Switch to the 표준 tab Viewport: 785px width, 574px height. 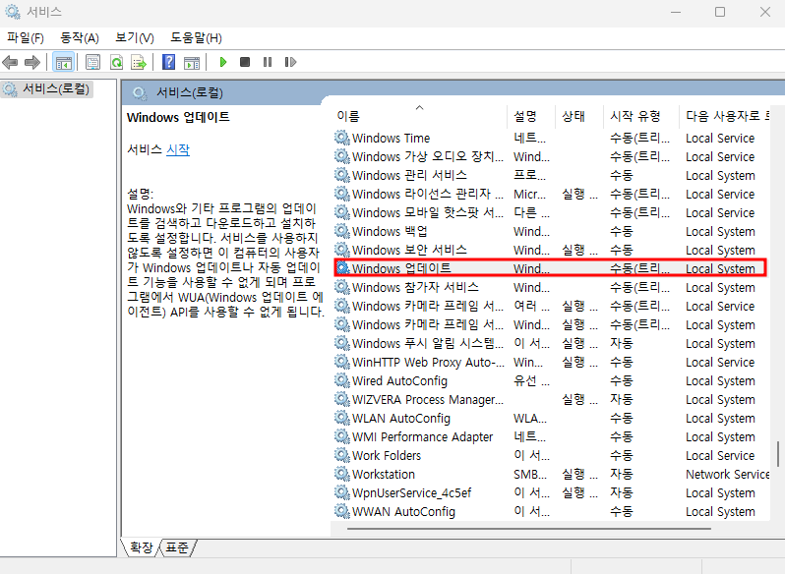coord(177,547)
